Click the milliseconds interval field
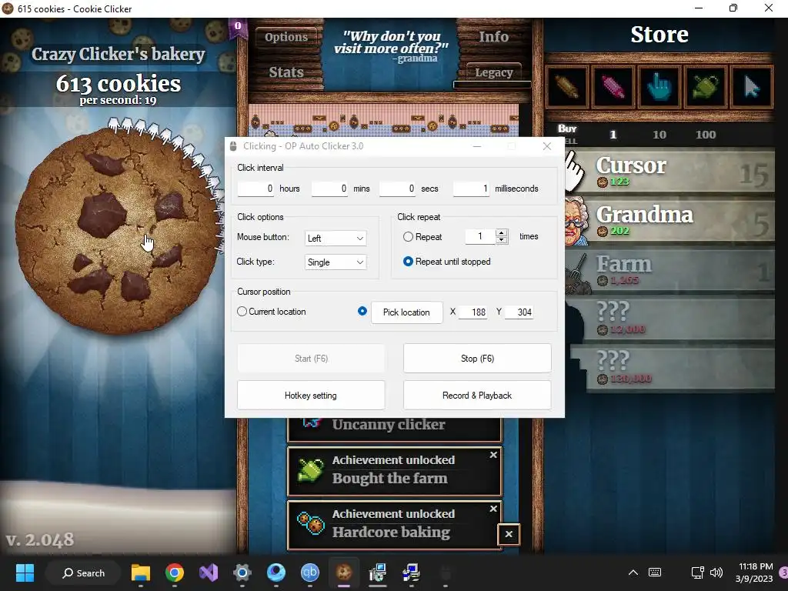The width and height of the screenshot is (788, 591). tap(472, 189)
